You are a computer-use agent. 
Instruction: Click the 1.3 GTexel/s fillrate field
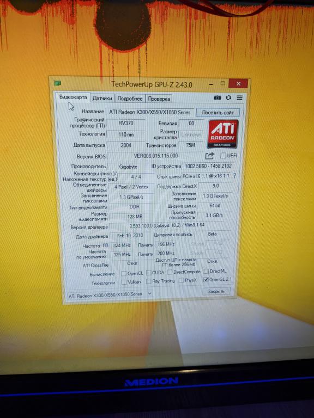pos(215,196)
